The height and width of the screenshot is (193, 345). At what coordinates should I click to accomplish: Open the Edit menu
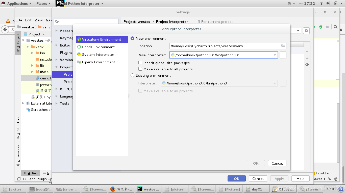click(x=28, y=20)
